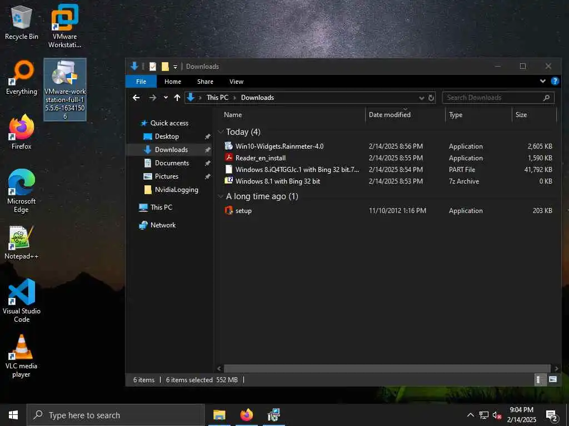Switch to the Share ribbon tab
The height and width of the screenshot is (426, 569).
point(206,82)
